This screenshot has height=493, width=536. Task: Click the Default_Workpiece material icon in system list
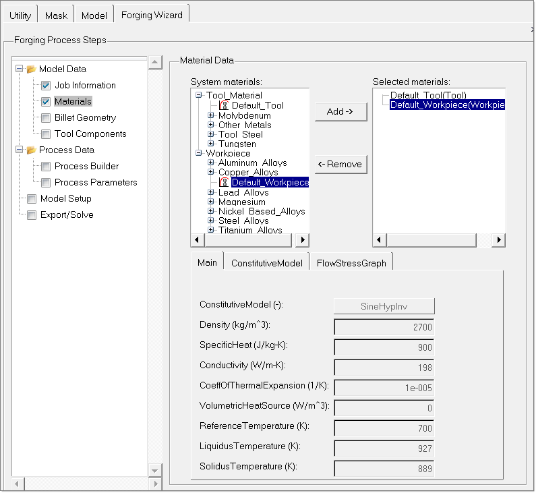coord(224,182)
